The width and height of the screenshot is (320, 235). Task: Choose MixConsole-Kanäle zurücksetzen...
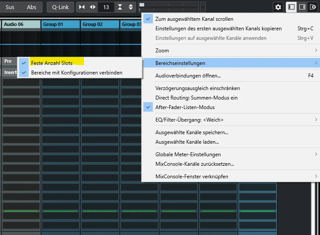pyautogui.click(x=231, y=164)
